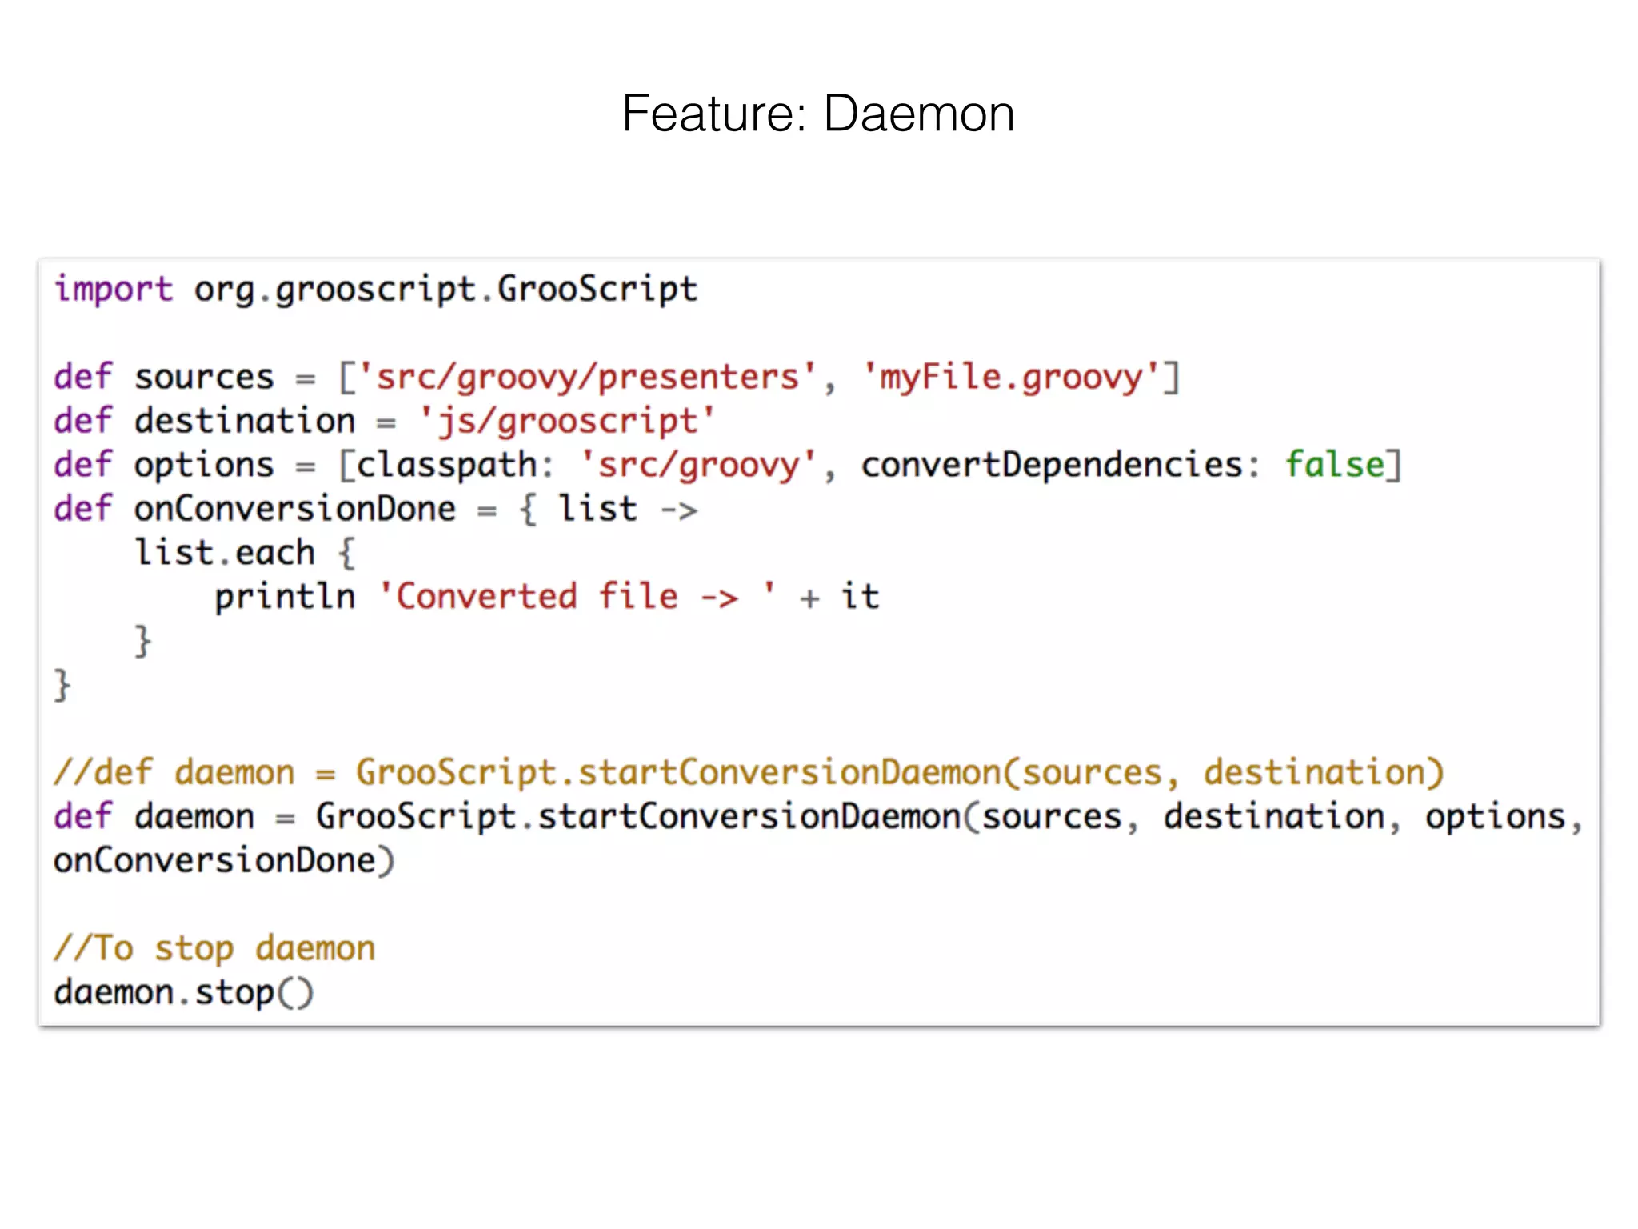
Task: Click the 'daemon.stop()' line
Action: pyautogui.click(x=184, y=993)
